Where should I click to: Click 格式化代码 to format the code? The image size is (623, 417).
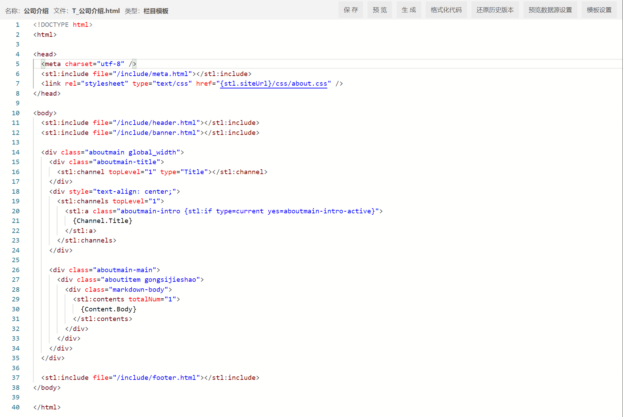[446, 10]
